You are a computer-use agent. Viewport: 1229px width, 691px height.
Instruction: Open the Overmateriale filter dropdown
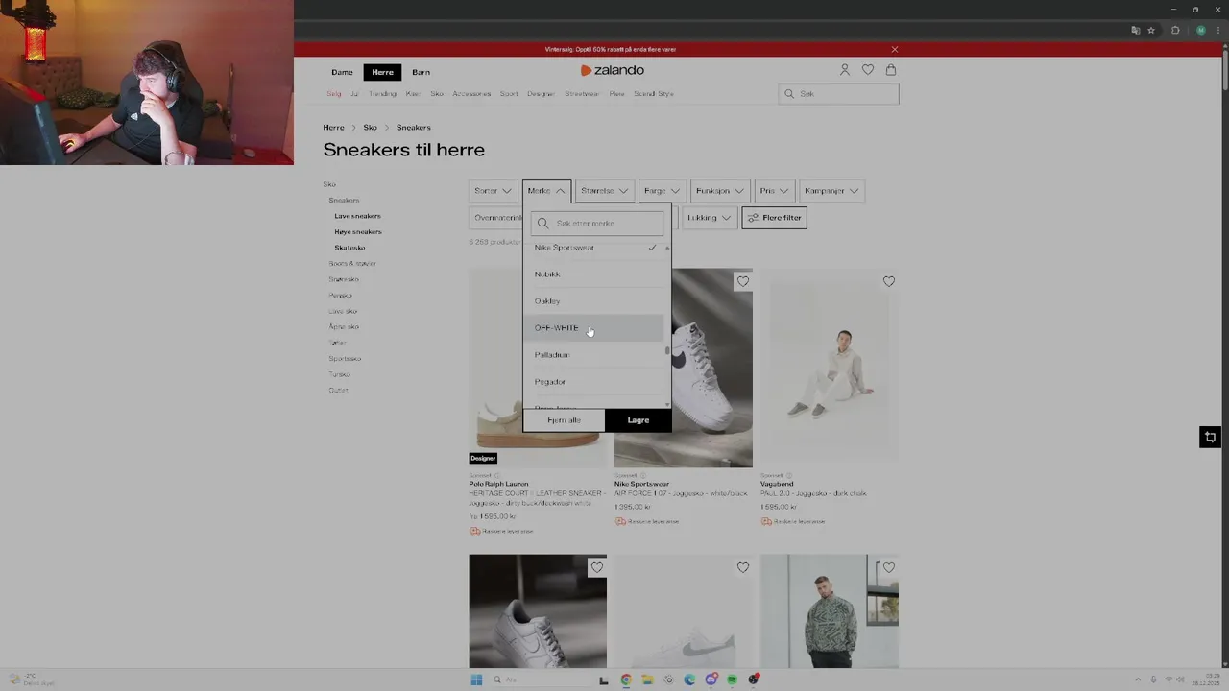[x=496, y=218]
